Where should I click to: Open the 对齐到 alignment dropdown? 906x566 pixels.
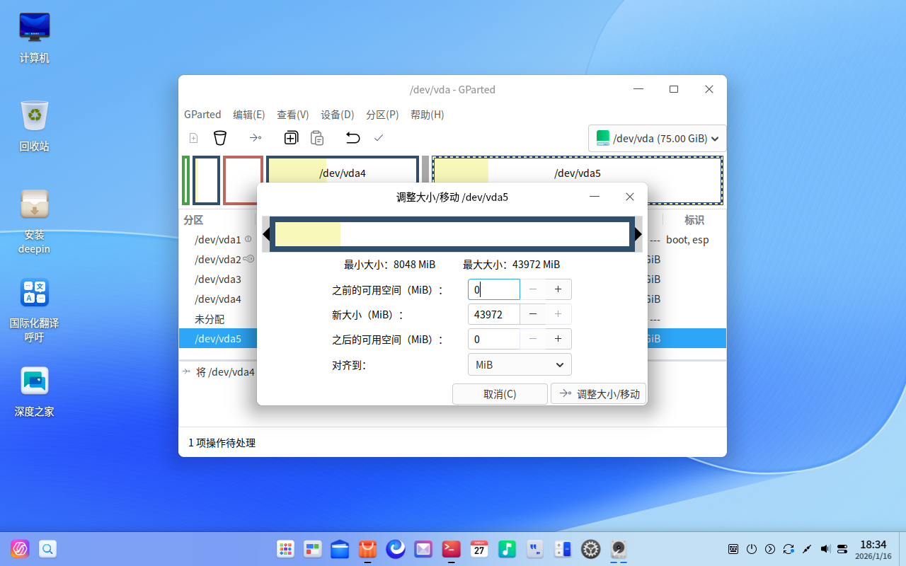click(x=520, y=364)
